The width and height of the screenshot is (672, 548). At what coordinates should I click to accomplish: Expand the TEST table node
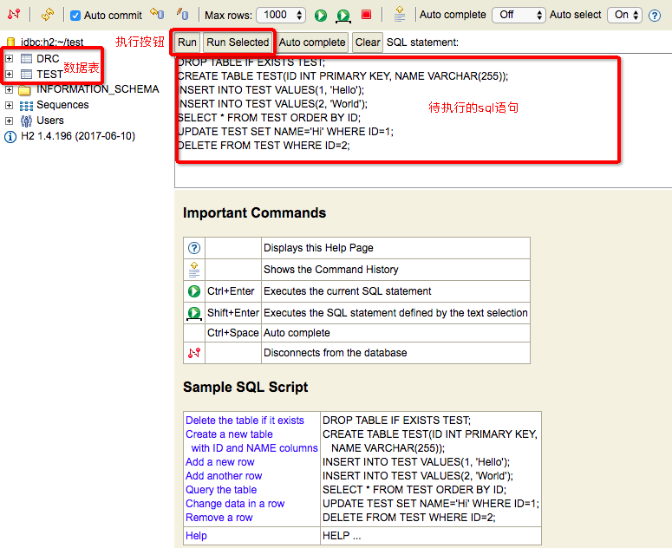tap(9, 74)
